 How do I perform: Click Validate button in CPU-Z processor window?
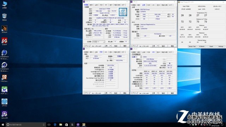pyautogui.click(x=116, y=46)
